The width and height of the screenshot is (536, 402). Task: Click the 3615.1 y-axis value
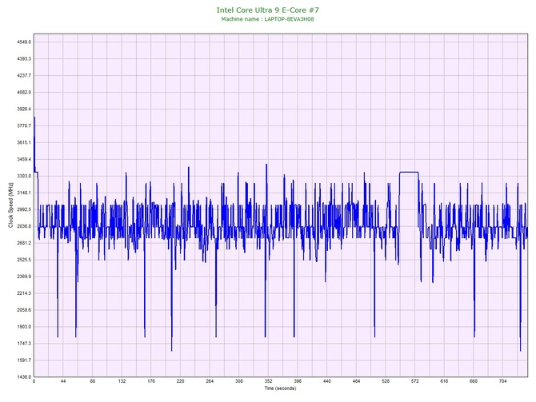click(24, 142)
